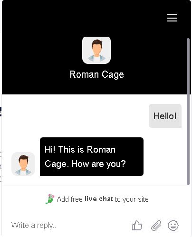
Task: Click the chat window scrollbar
Action: tap(188, 111)
